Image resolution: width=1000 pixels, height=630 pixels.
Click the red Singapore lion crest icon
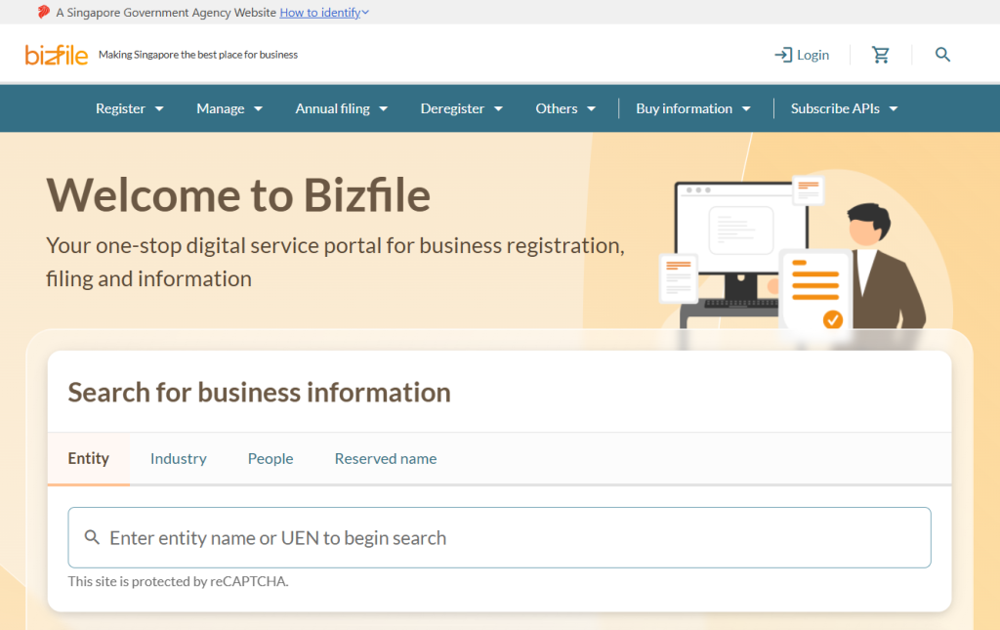tap(43, 12)
